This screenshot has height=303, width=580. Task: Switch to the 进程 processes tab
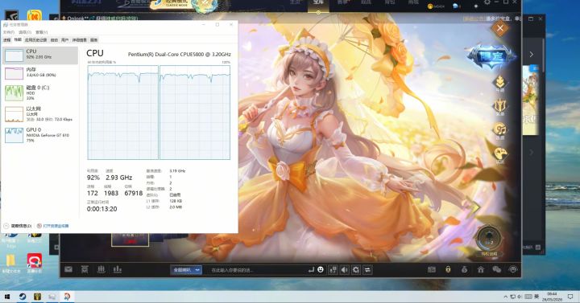(7, 40)
